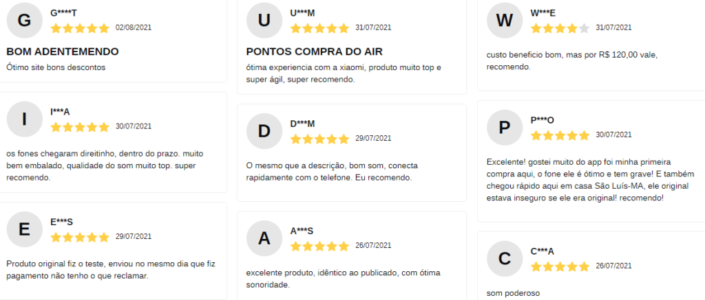Click the username U***M

(303, 14)
